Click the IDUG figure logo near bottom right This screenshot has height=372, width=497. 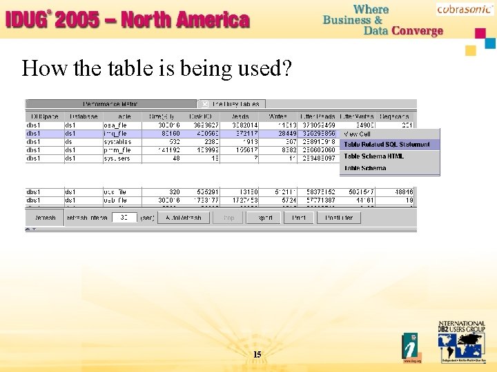(411, 348)
